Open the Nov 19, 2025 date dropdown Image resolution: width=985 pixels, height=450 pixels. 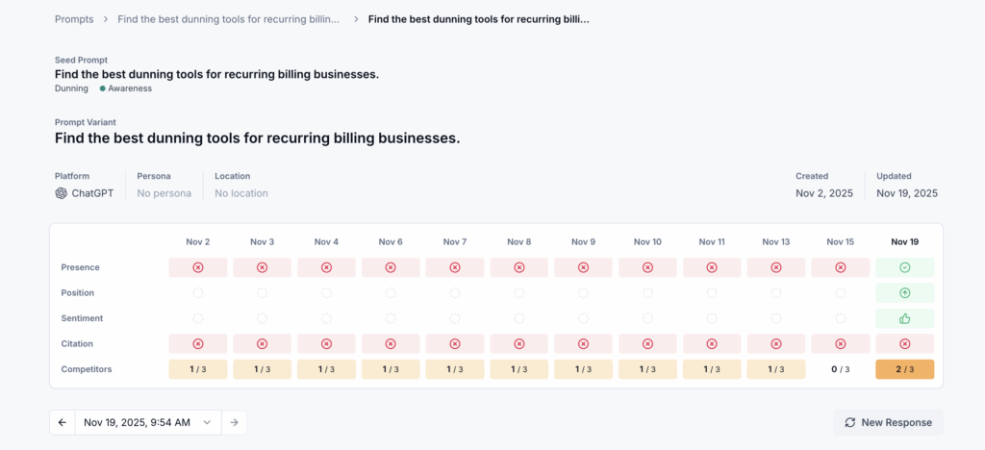(x=148, y=422)
